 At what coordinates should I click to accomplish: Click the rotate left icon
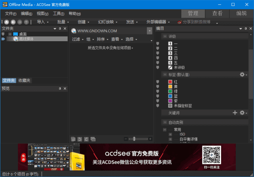pos(80,139)
